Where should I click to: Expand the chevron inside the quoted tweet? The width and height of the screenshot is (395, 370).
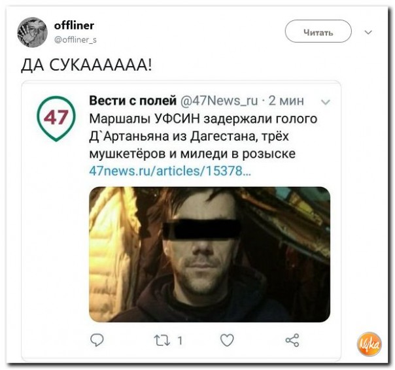tap(326, 102)
